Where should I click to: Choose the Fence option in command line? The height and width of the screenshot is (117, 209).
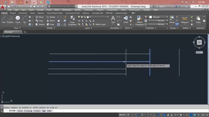(20, 111)
